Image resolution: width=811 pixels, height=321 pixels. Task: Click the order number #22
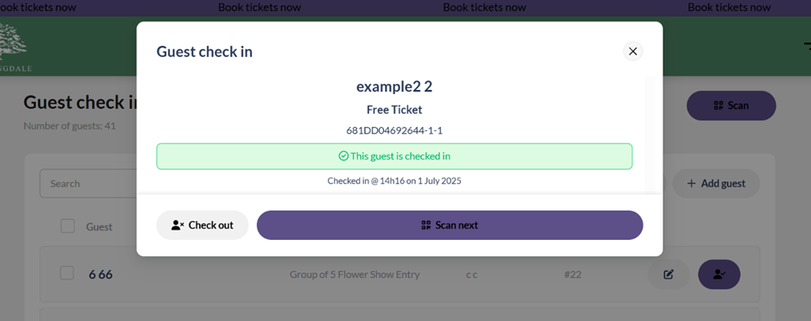click(573, 274)
